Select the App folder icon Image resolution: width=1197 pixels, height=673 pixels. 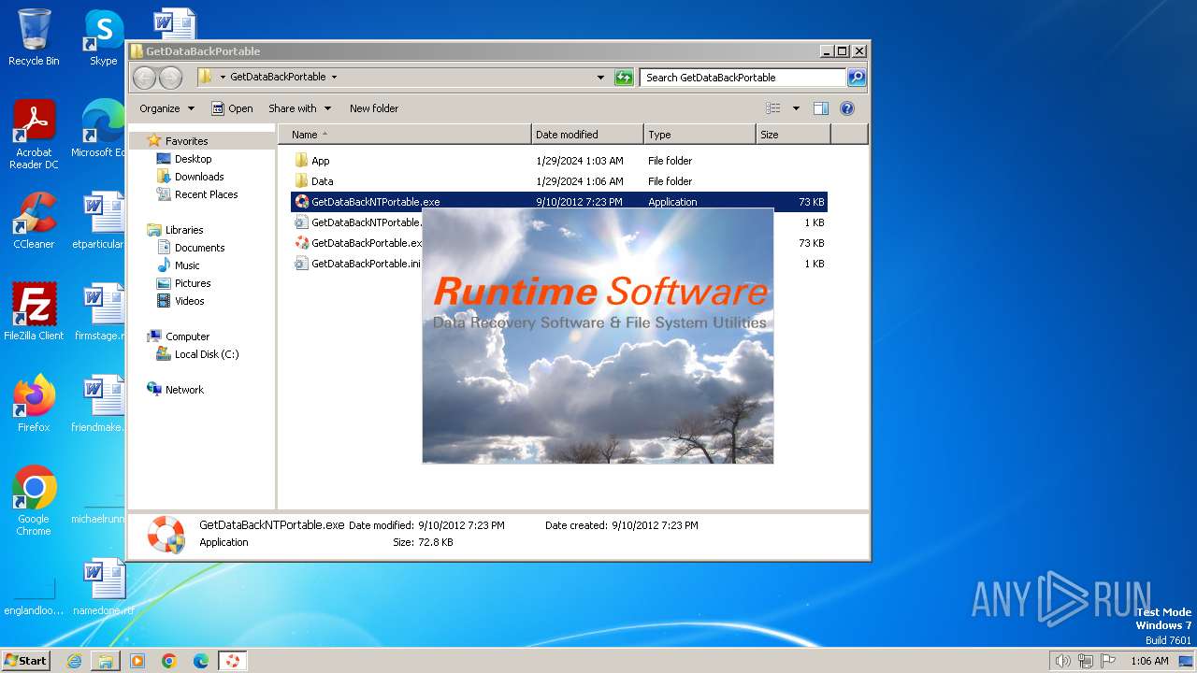click(x=301, y=161)
